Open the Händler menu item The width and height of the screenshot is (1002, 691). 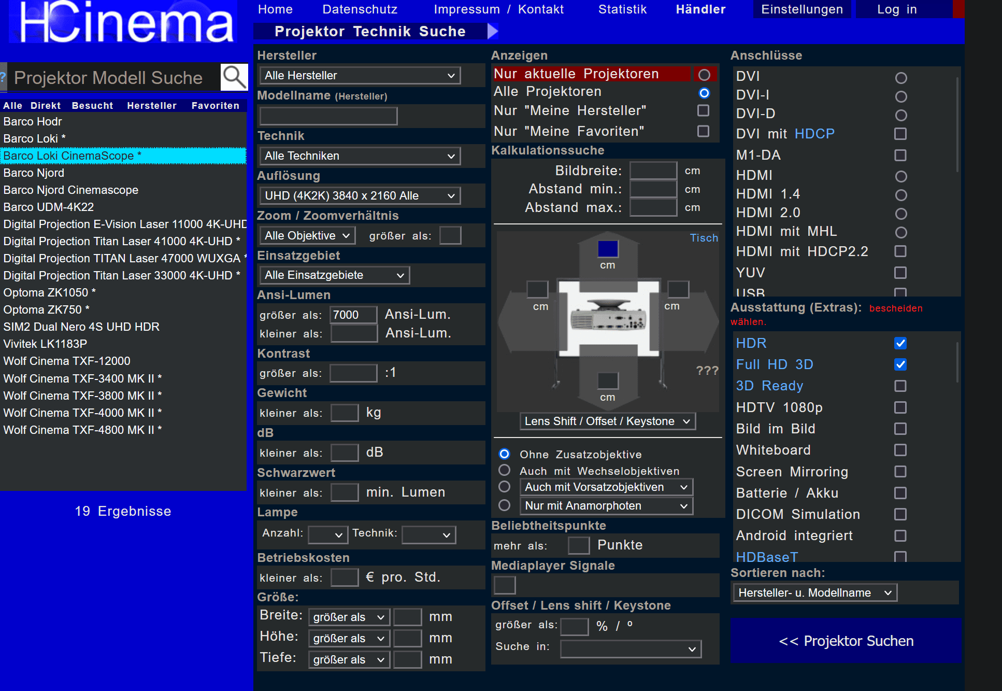(x=700, y=9)
